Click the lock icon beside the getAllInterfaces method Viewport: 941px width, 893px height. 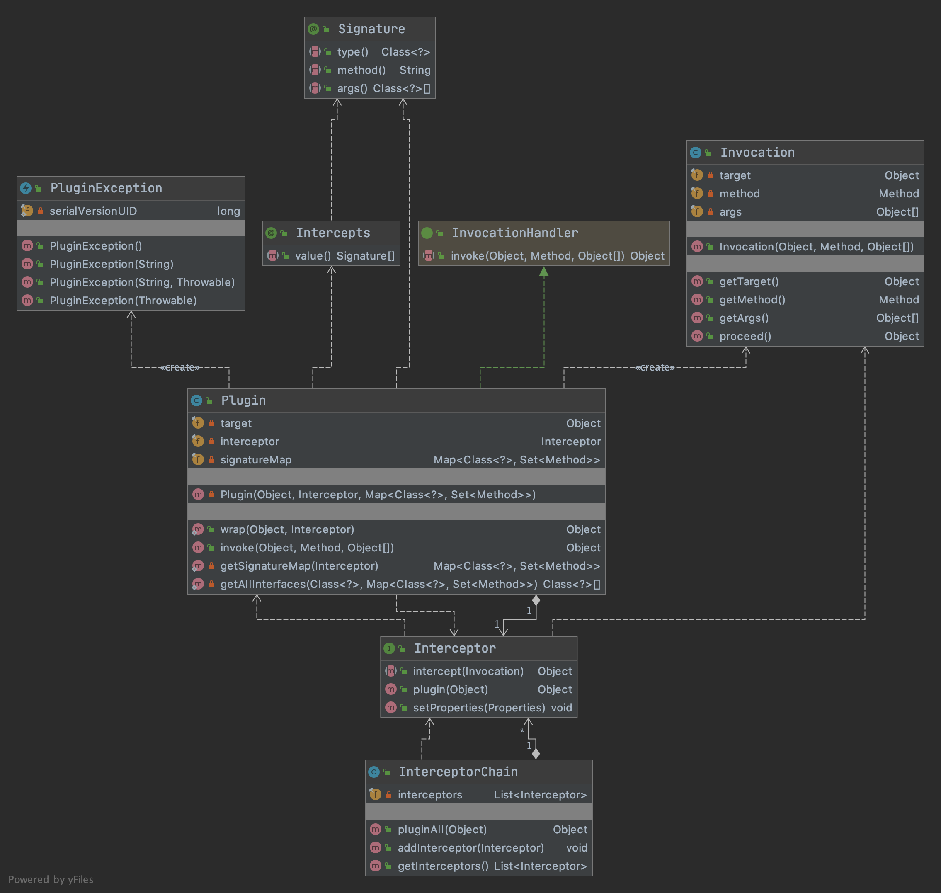(x=211, y=584)
